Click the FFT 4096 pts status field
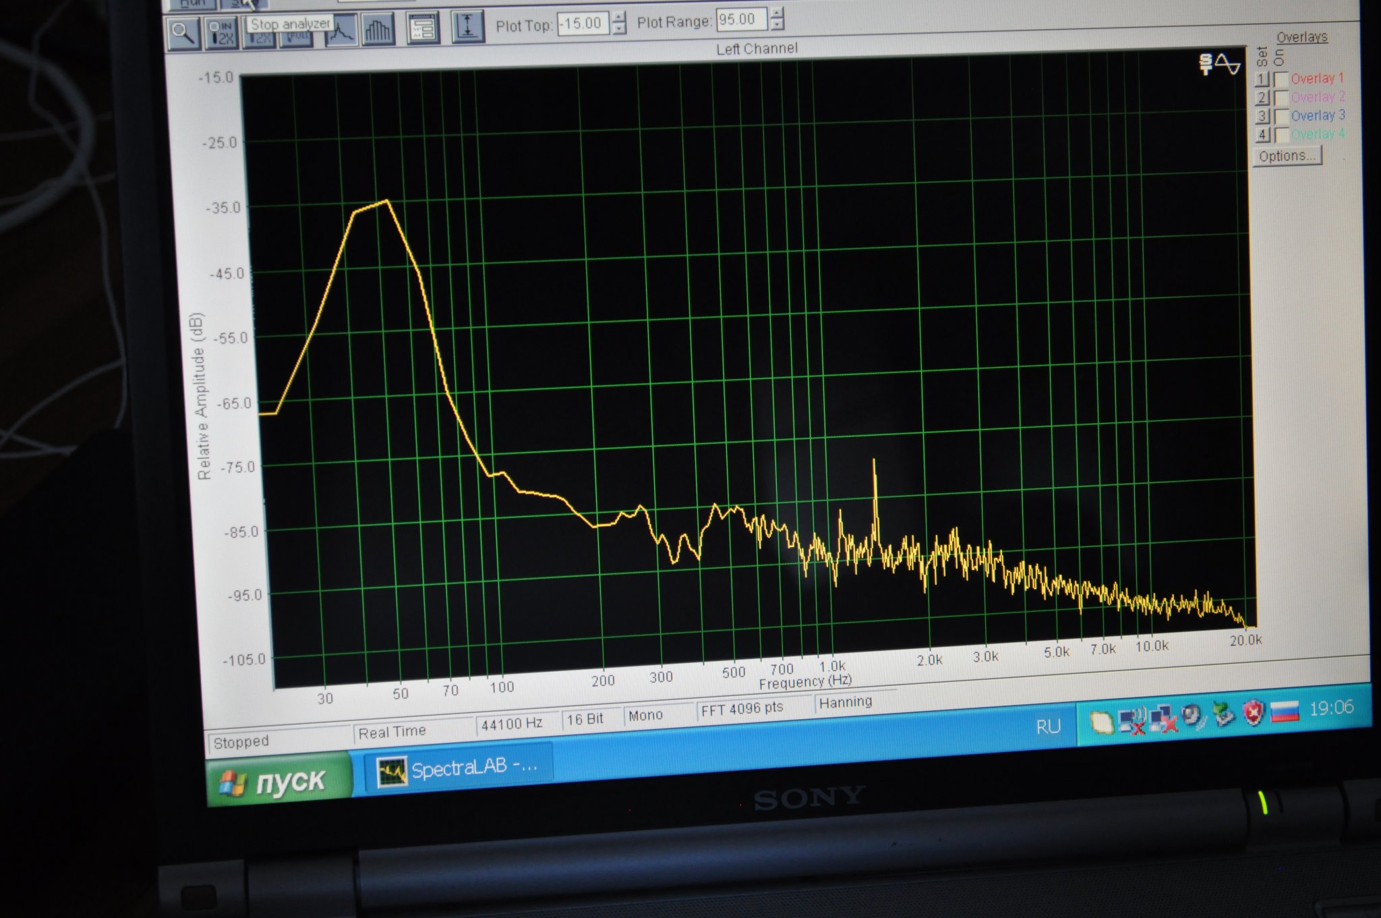1381x918 pixels. (754, 708)
